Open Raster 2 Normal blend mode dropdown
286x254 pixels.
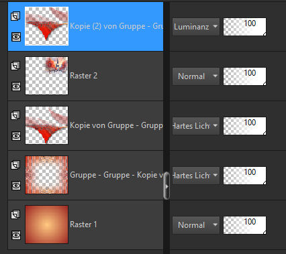[x=196, y=76]
